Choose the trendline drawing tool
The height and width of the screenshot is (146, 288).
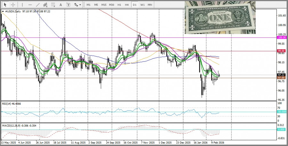[x=38, y=5]
